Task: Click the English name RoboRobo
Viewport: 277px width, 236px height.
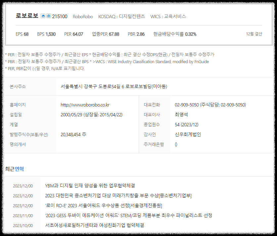Action: [83, 17]
